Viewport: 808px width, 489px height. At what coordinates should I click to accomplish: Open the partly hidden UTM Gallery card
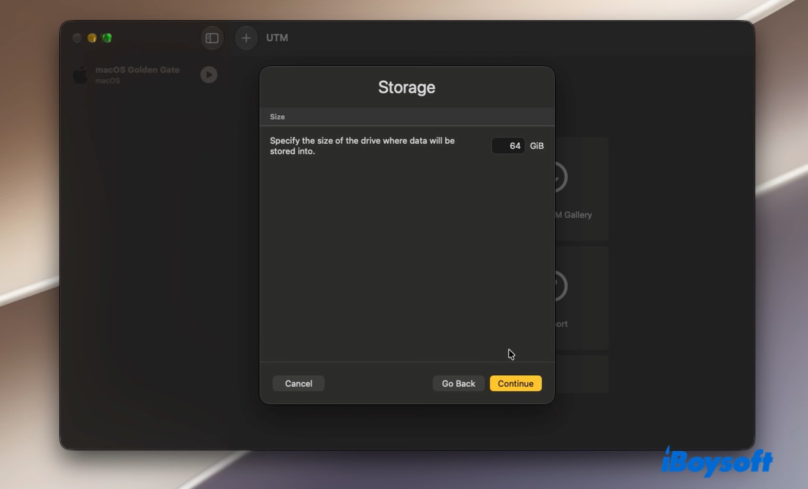581,189
